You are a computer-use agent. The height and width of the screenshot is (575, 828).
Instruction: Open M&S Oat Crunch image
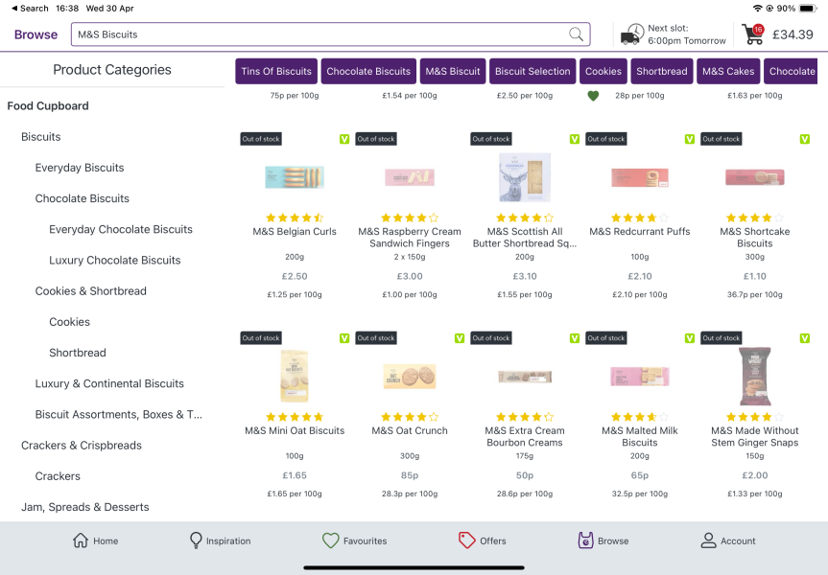coord(410,377)
